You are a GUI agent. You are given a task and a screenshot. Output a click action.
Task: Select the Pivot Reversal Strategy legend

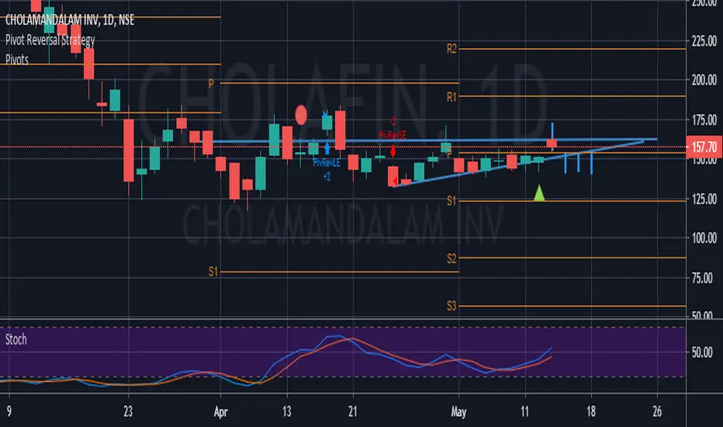pos(50,40)
